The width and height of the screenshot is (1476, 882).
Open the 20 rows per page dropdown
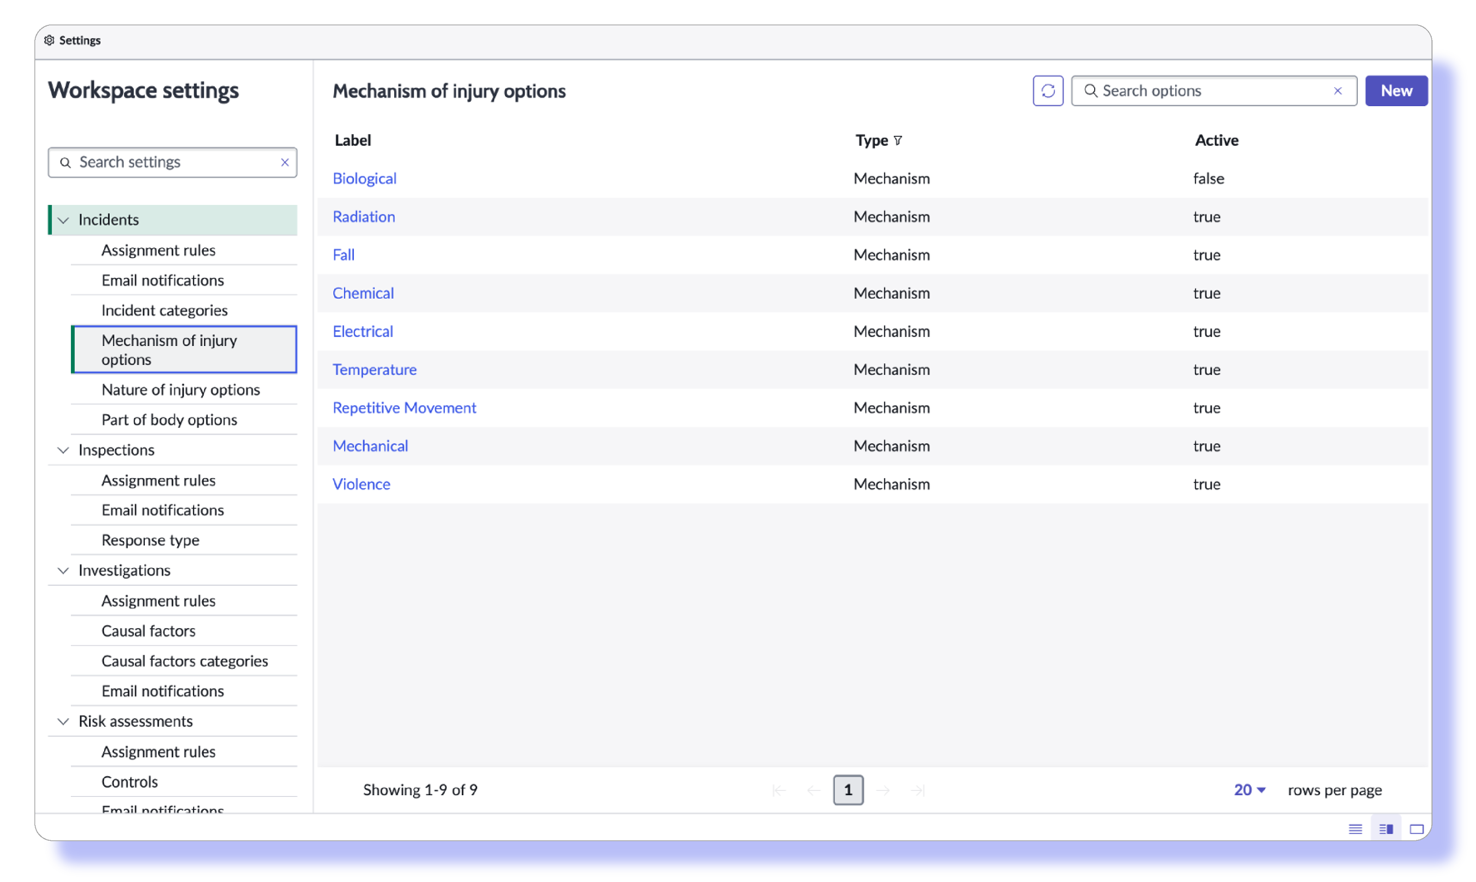click(1248, 790)
